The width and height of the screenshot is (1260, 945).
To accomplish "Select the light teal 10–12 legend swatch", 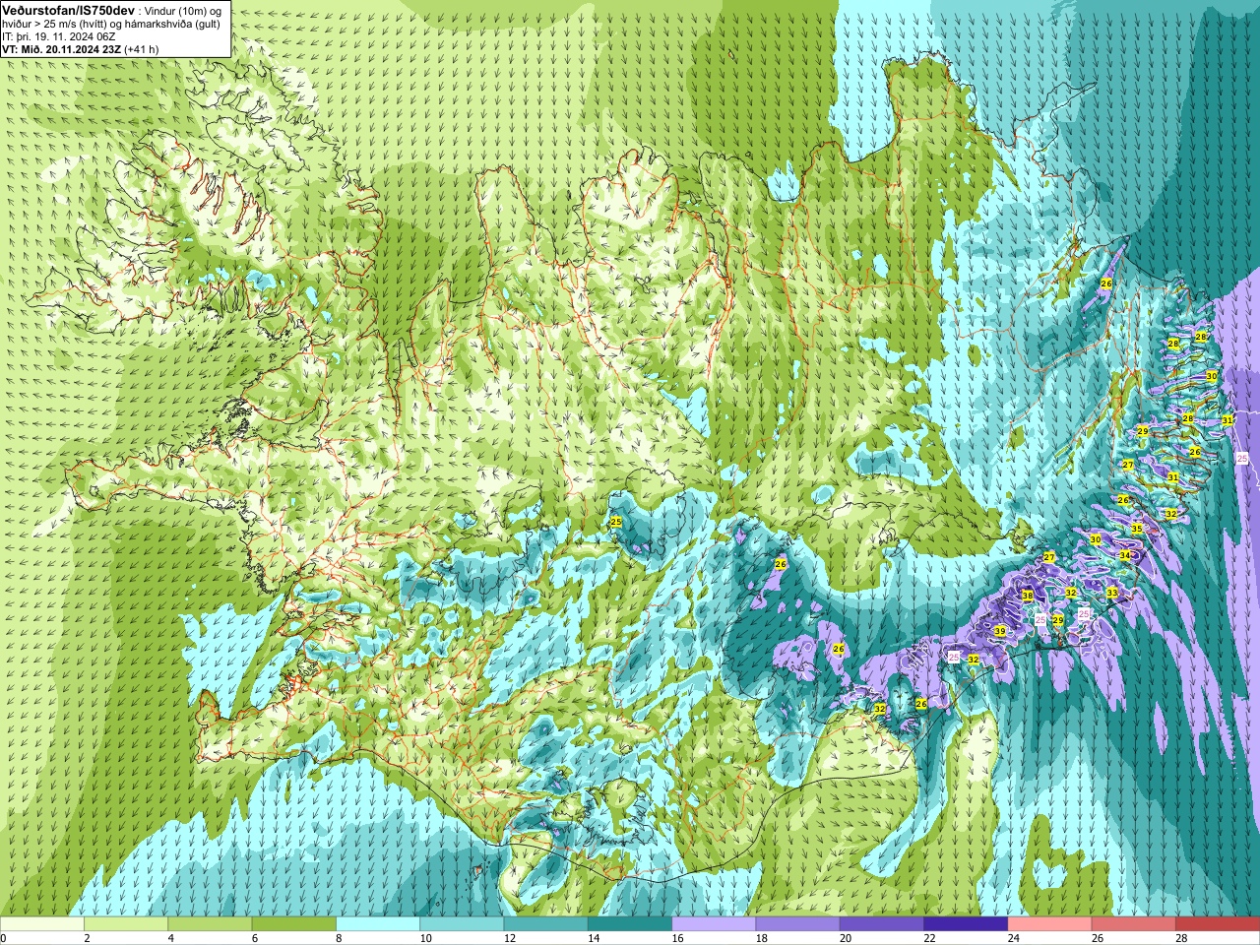I will 462,924.
